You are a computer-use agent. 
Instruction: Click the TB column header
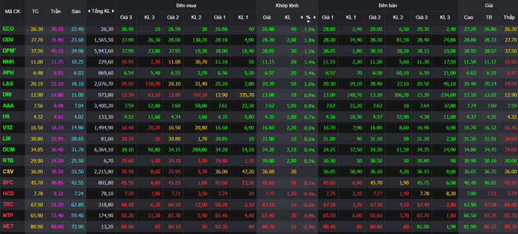[489, 17]
